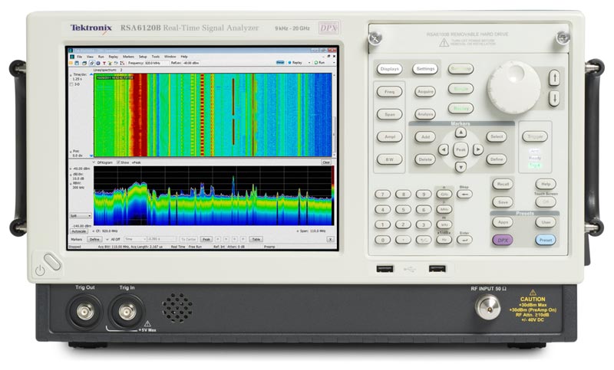
Task: Hit the Enter key on the keypad
Action: coord(464,240)
